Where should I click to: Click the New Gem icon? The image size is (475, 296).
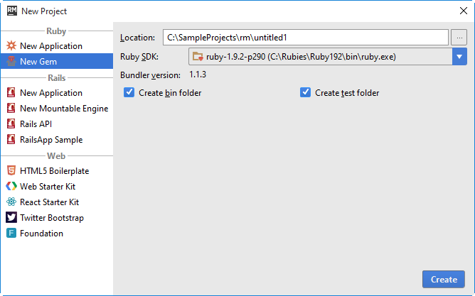click(x=11, y=61)
